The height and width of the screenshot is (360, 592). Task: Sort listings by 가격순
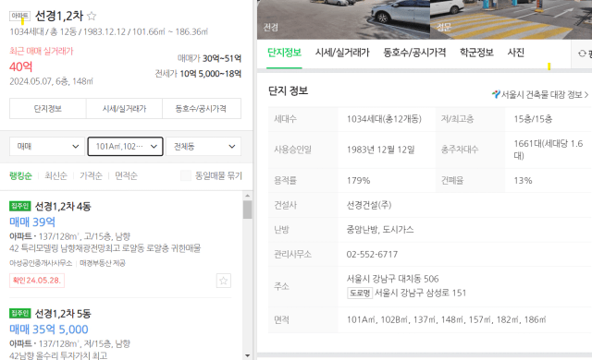[91, 175]
